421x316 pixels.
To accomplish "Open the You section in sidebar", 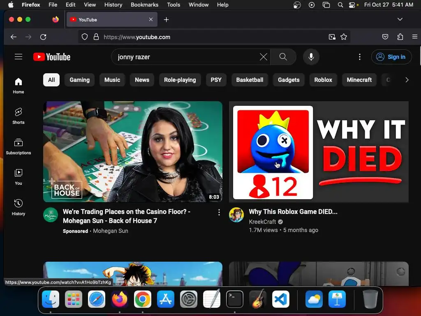I will pyautogui.click(x=18, y=177).
